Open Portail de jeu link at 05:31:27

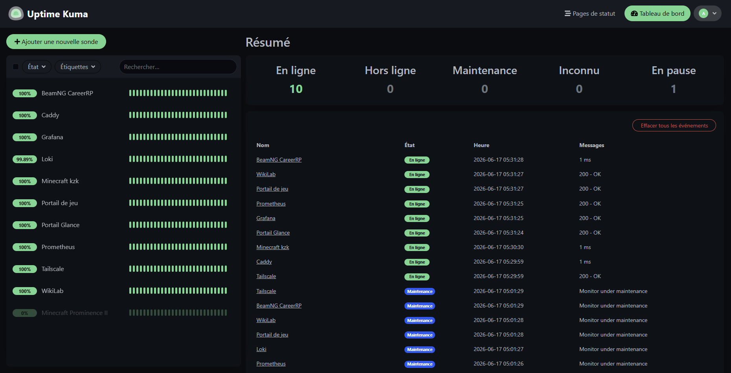(x=272, y=189)
